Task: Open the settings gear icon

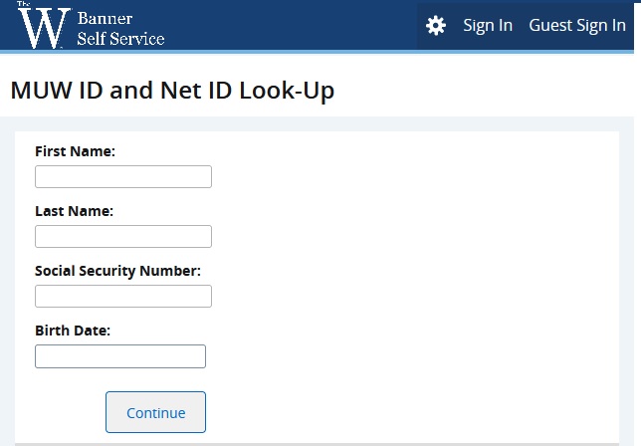Action: tap(436, 26)
